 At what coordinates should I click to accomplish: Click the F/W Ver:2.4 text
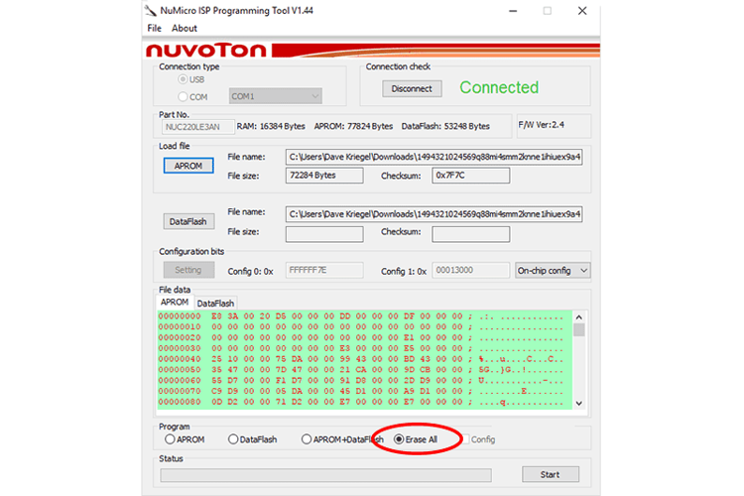click(x=542, y=125)
